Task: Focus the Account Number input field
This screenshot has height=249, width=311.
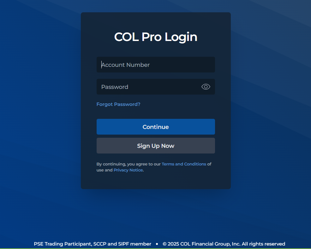Action: (x=156, y=65)
